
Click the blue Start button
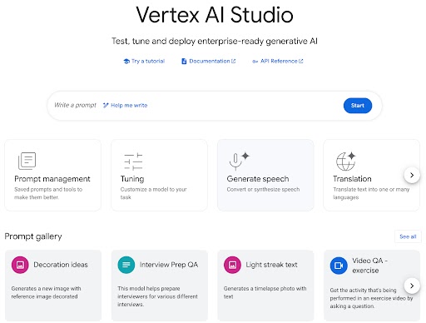click(358, 106)
